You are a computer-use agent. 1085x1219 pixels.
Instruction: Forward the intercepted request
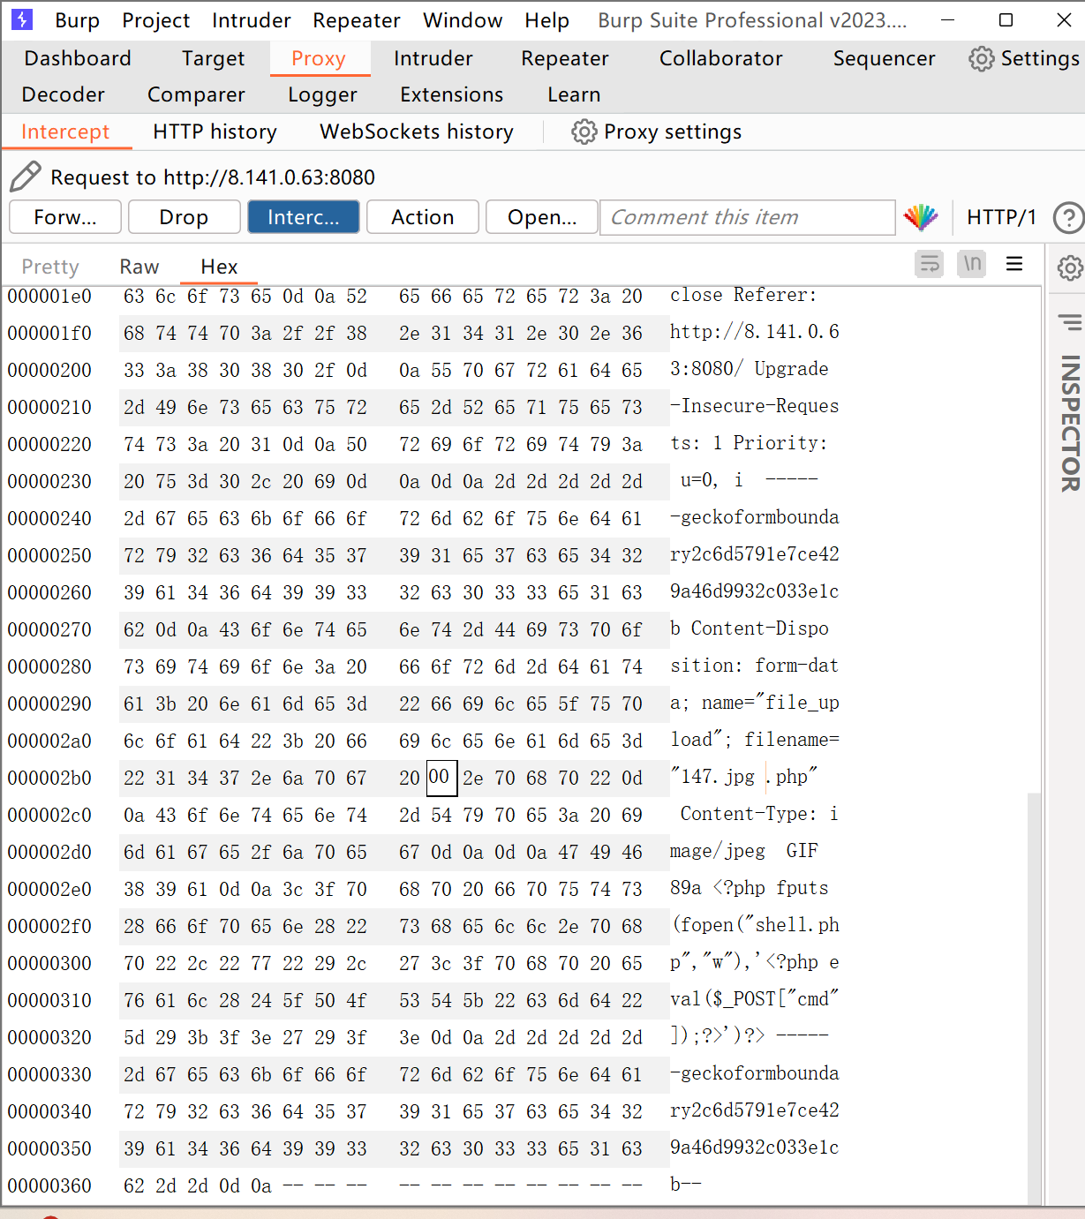coord(65,217)
